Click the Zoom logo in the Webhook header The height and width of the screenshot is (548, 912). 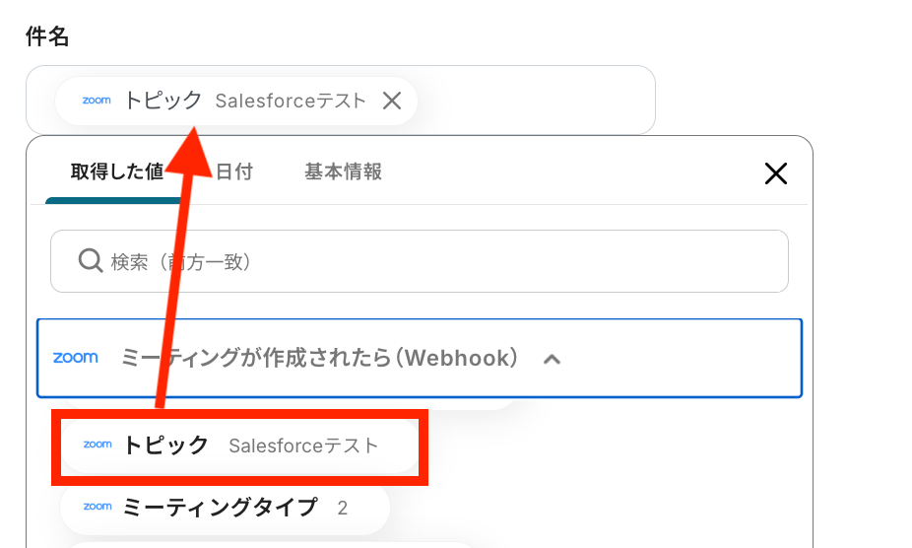coord(76,358)
